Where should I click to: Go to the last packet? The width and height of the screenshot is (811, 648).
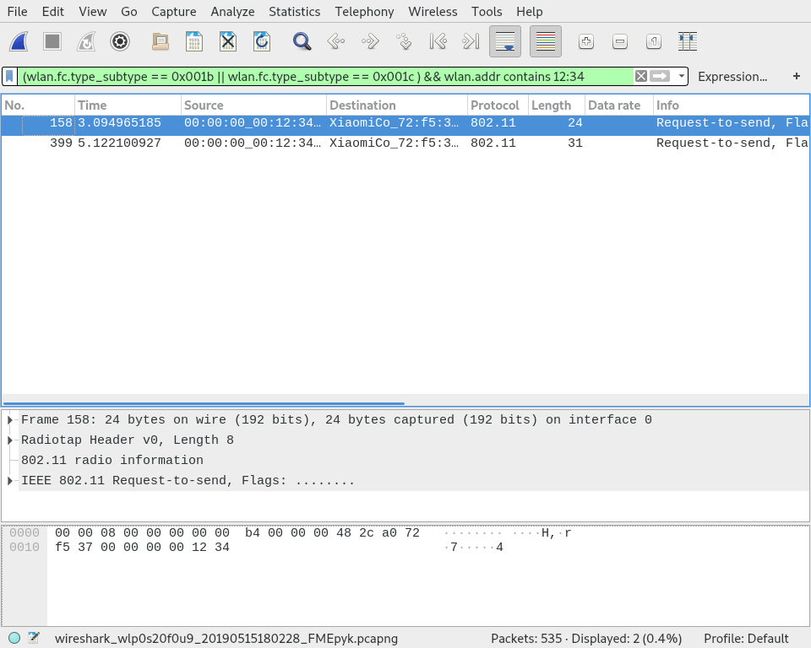click(x=470, y=40)
